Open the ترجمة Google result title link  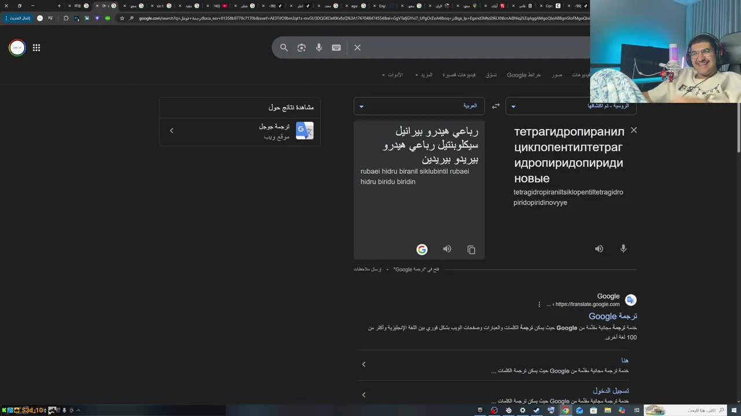point(613,316)
